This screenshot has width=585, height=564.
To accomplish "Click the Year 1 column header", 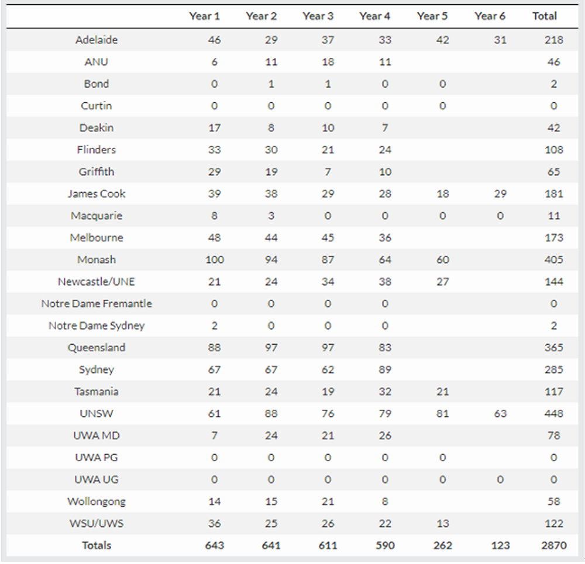I will pyautogui.click(x=204, y=16).
